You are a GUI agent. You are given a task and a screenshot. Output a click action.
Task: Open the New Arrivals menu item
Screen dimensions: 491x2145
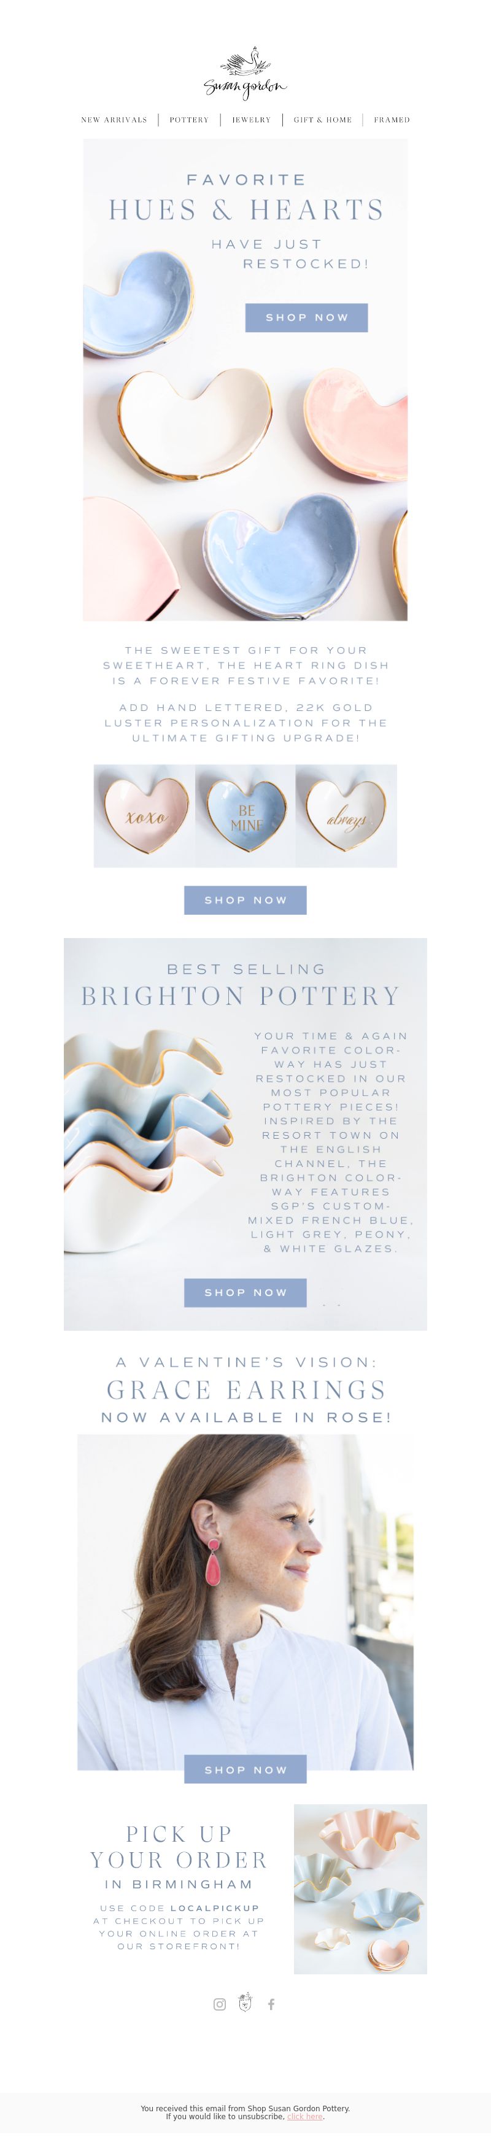pyautogui.click(x=114, y=120)
